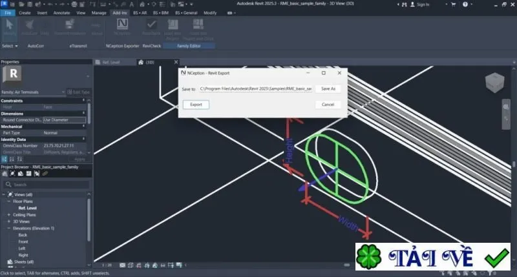Screen dimensions: 517x277
Task: Open the Select dropdown under Modify
Action: [x=10, y=46]
